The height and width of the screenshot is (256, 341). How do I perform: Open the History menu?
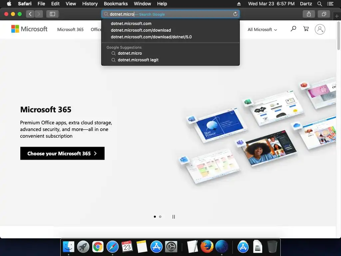coord(90,4)
